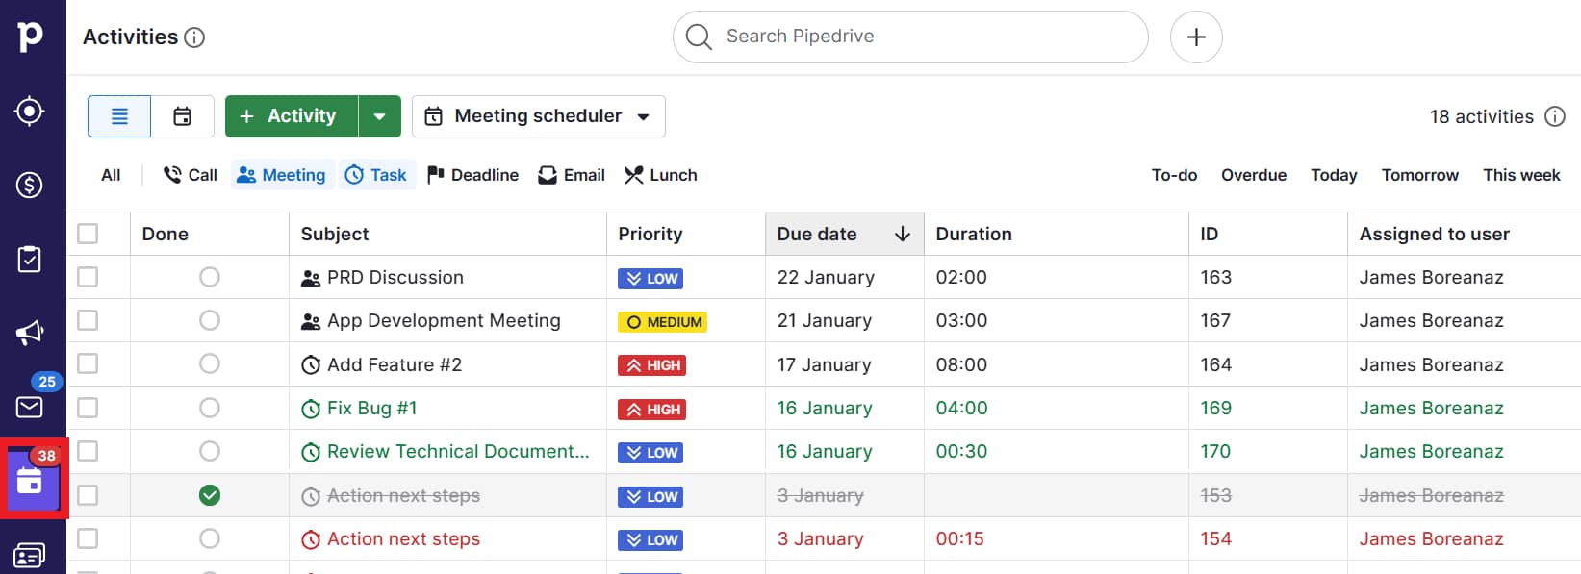Mark PRD Discussion as done
This screenshot has height=574, width=1581.
pyautogui.click(x=210, y=277)
